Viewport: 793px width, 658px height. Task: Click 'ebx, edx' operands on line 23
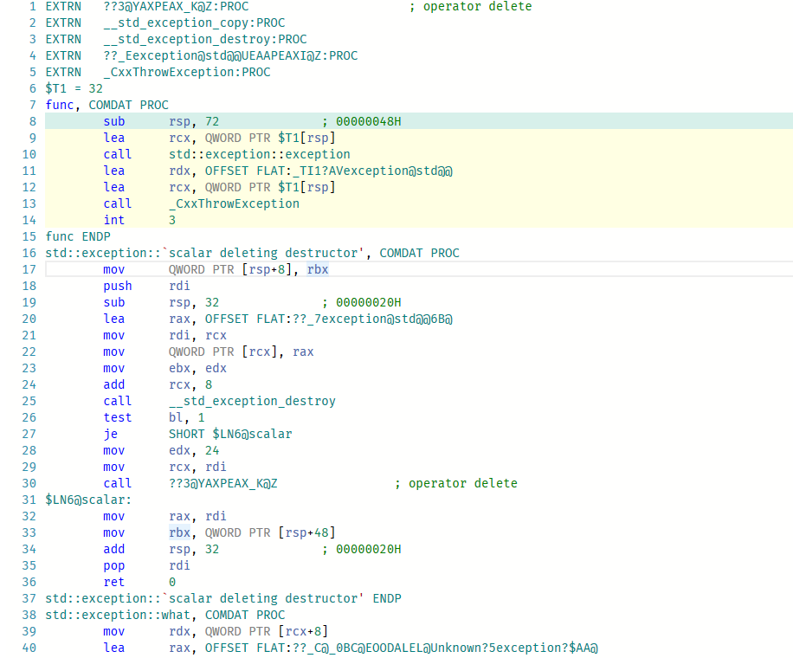coord(197,368)
